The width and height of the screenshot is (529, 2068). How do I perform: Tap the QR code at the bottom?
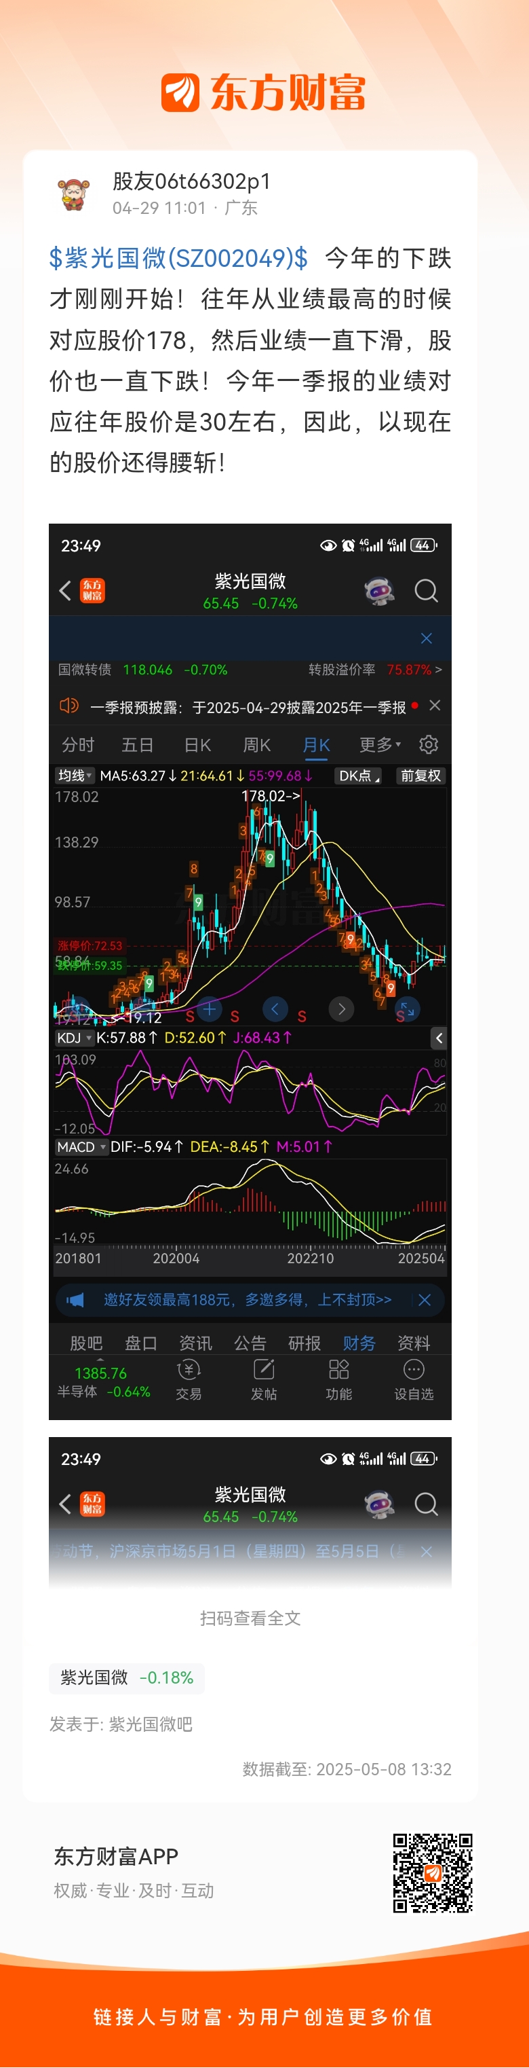(433, 1873)
